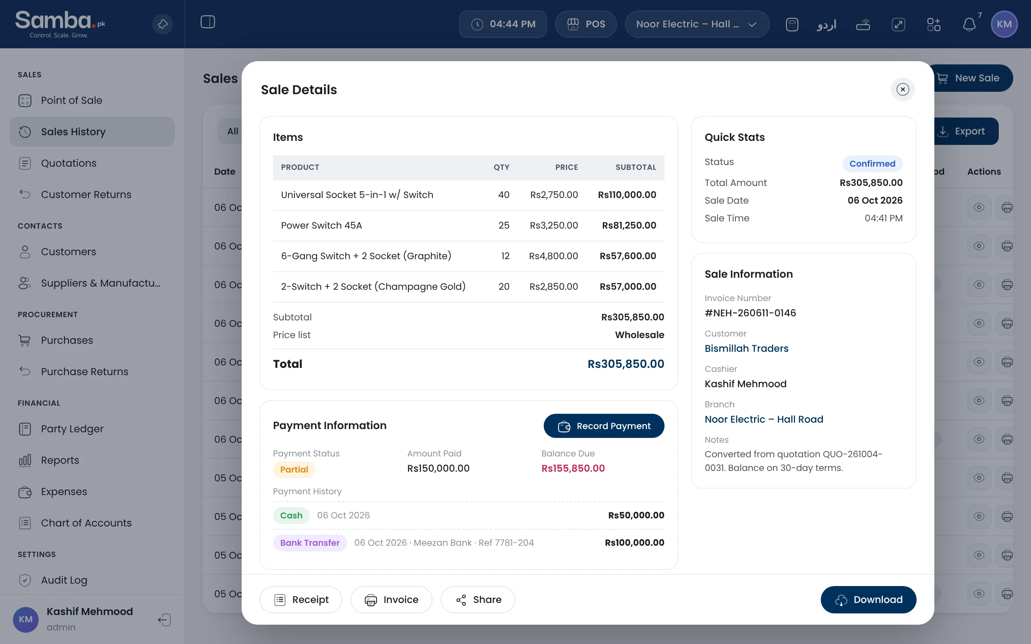Open KM user avatar menu
The height and width of the screenshot is (644, 1031).
coord(1004,24)
